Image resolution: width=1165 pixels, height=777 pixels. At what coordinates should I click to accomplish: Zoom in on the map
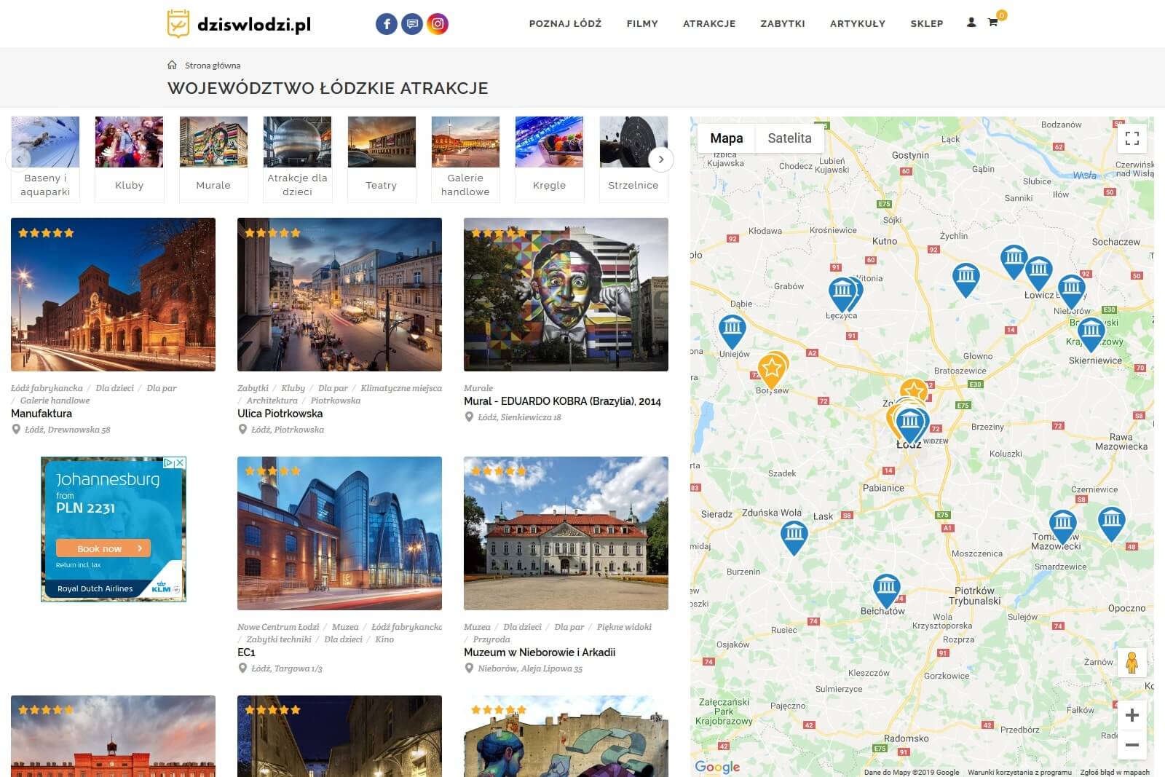click(1132, 715)
